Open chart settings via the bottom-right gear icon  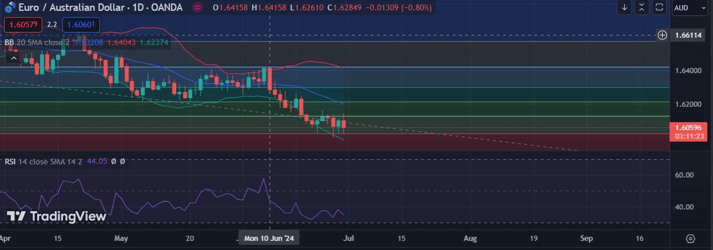coord(690,239)
